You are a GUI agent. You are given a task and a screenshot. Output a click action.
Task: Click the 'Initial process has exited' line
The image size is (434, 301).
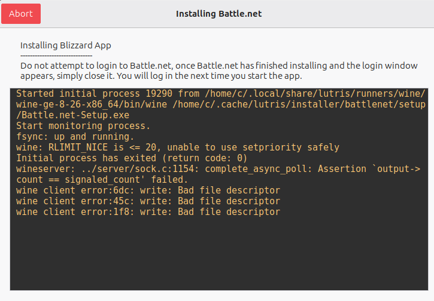click(x=132, y=158)
